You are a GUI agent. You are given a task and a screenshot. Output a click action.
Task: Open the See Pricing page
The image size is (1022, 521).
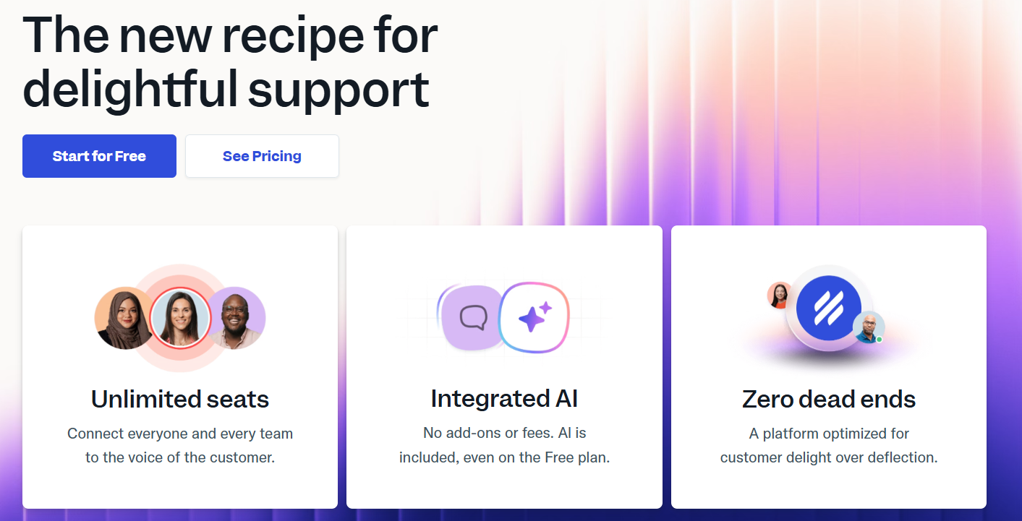pos(262,156)
